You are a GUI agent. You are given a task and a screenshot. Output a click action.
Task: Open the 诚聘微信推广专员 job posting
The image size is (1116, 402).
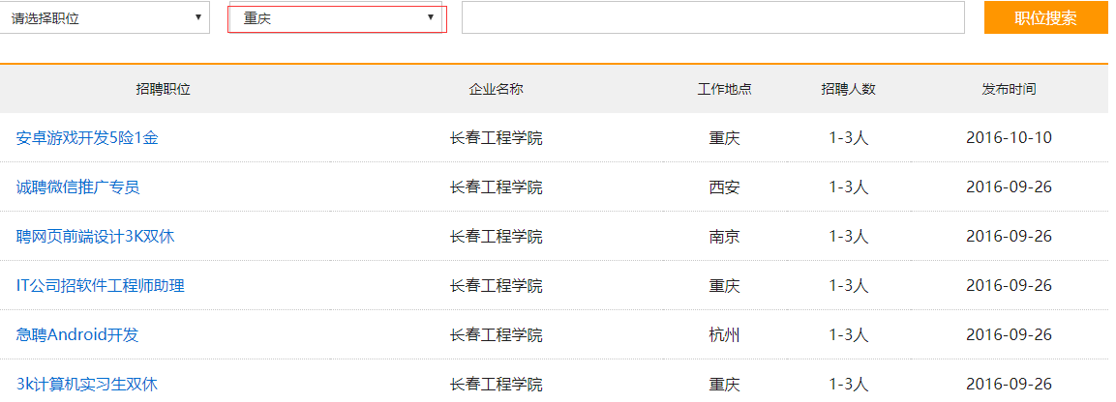point(78,187)
